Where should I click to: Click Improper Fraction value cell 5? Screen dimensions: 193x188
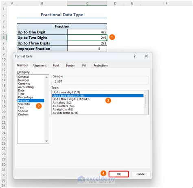[x=87, y=49]
